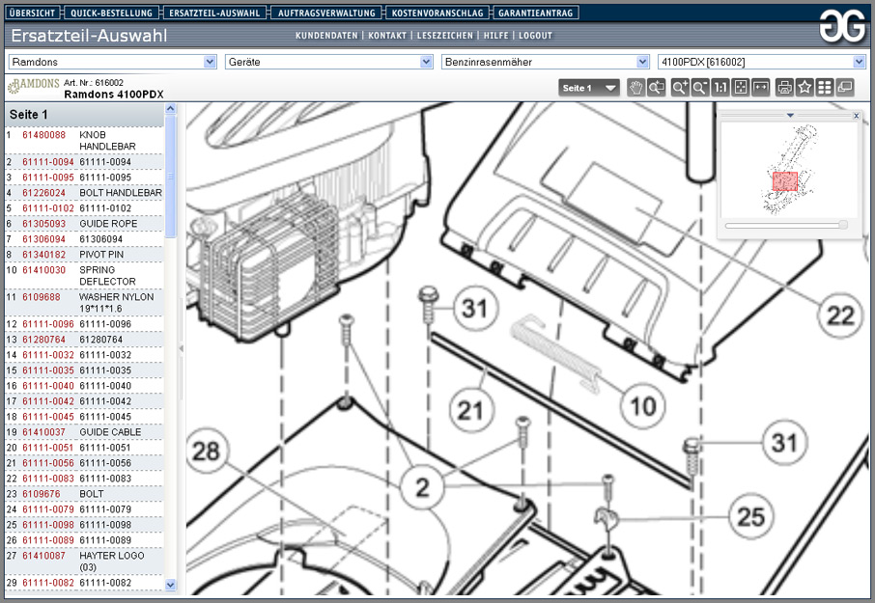Select part number 61111-0094 in row 2
The image size is (875, 603).
coord(48,162)
